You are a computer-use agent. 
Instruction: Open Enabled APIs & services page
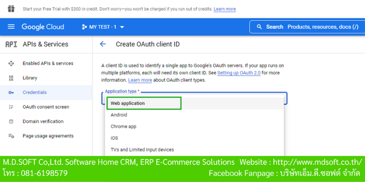pos(46,63)
